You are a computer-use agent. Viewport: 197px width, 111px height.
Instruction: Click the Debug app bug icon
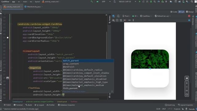pyautogui.click(x=151, y=2)
